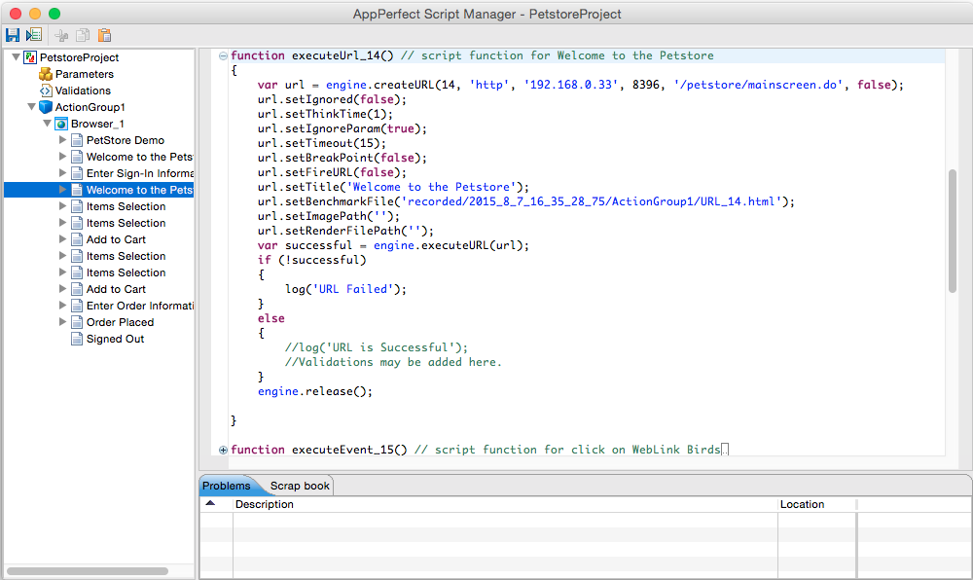The height and width of the screenshot is (580, 973).
Task: Open the Scrap book tab
Action: click(x=300, y=486)
